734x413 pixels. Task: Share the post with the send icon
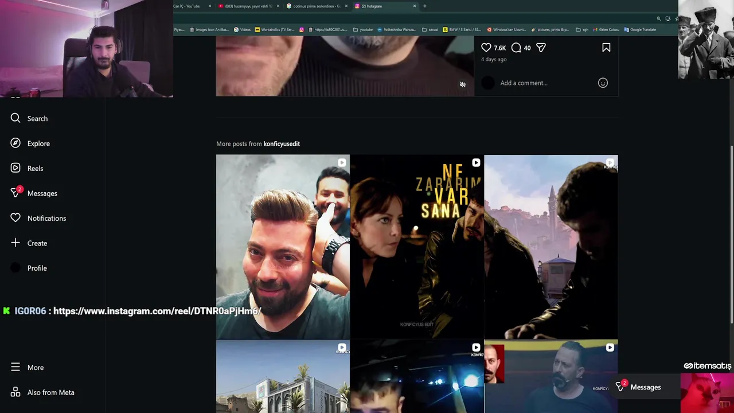[541, 48]
